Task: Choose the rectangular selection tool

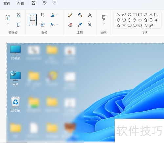Action: tap(32, 18)
